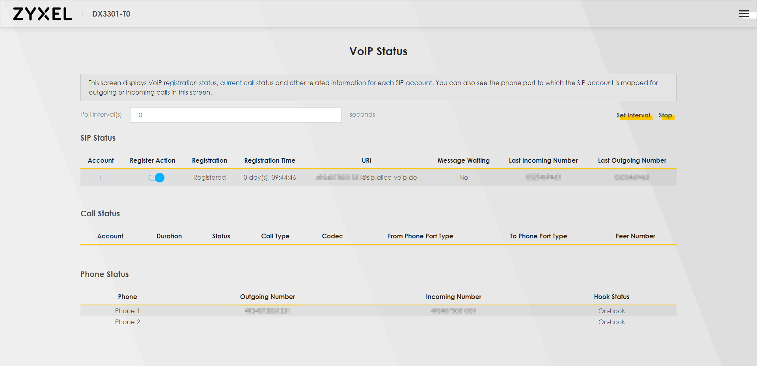Select the Last Incoming Number header
Screen dimensions: 757x366
pos(543,160)
